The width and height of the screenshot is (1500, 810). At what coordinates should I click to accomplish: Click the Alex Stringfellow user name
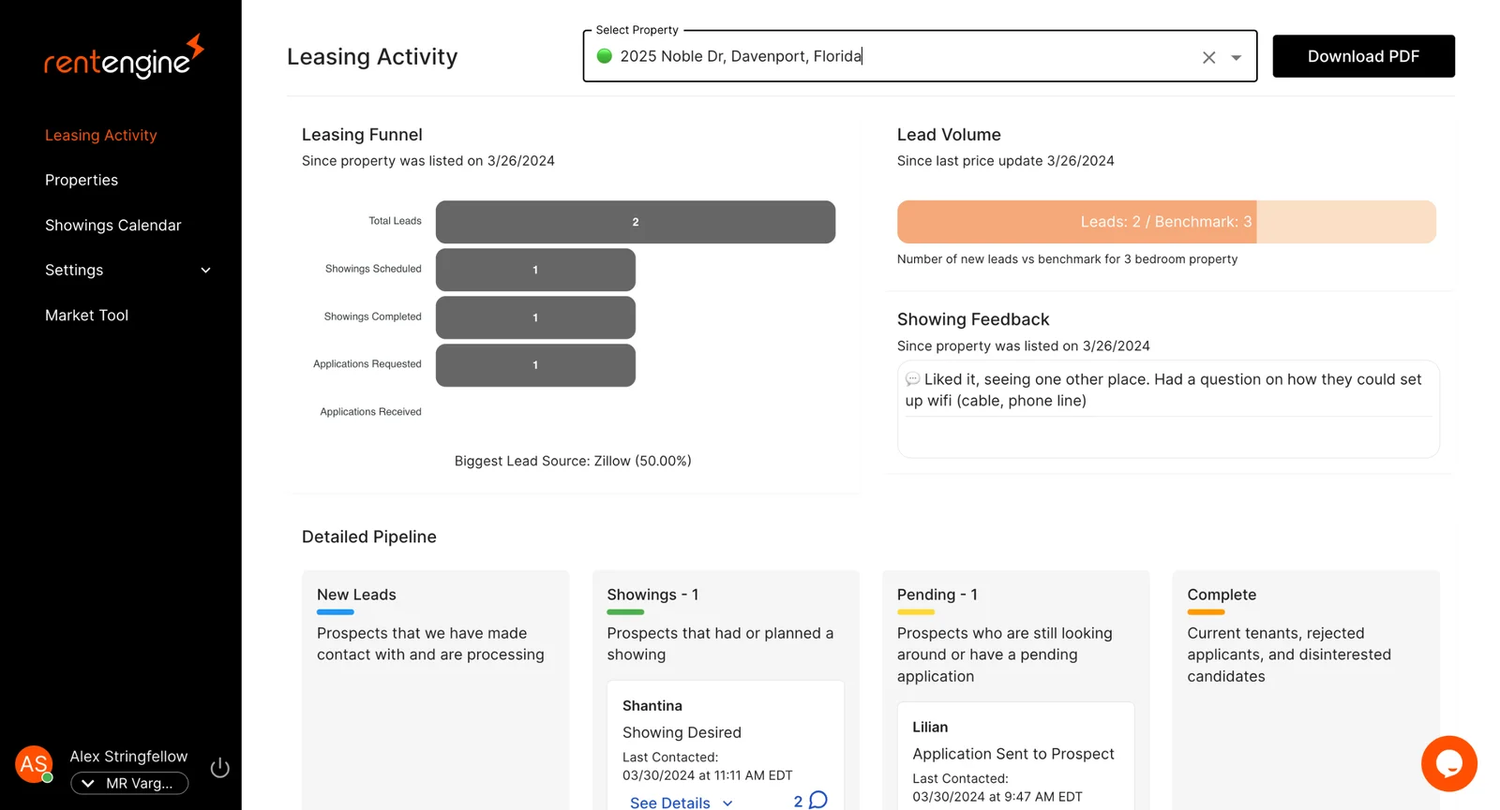[128, 756]
